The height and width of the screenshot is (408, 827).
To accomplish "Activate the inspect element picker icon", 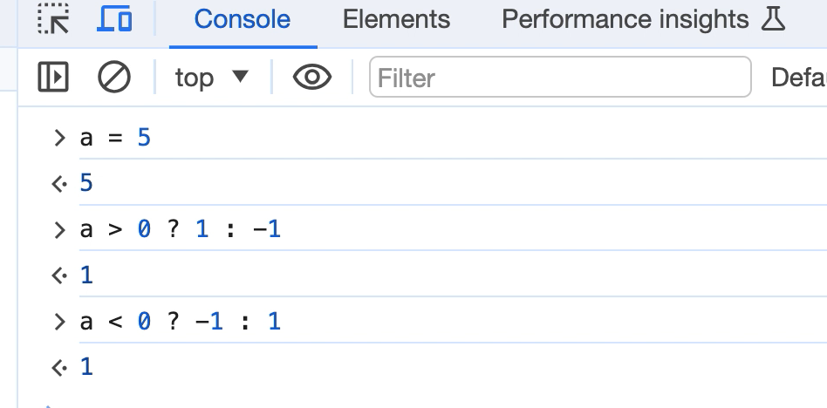I will (53, 18).
